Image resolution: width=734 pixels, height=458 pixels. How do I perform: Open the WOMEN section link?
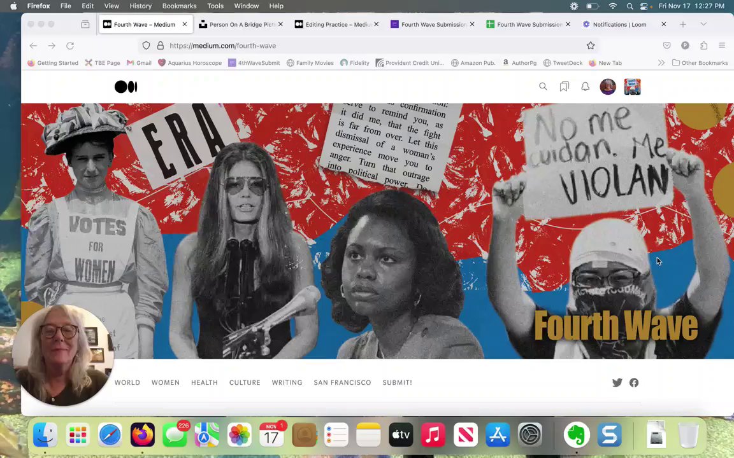tap(166, 382)
